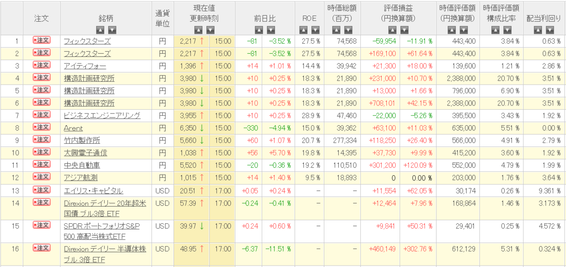Click 注文 button for 中央自動車 row
Screen dimensions: 566x267
click(42, 164)
